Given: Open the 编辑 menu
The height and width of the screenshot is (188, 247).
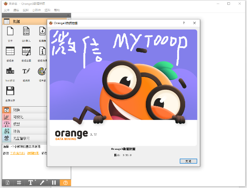Looking at the screenshot, I should coord(16,10).
